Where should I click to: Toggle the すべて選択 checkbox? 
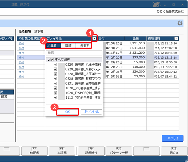52,59
